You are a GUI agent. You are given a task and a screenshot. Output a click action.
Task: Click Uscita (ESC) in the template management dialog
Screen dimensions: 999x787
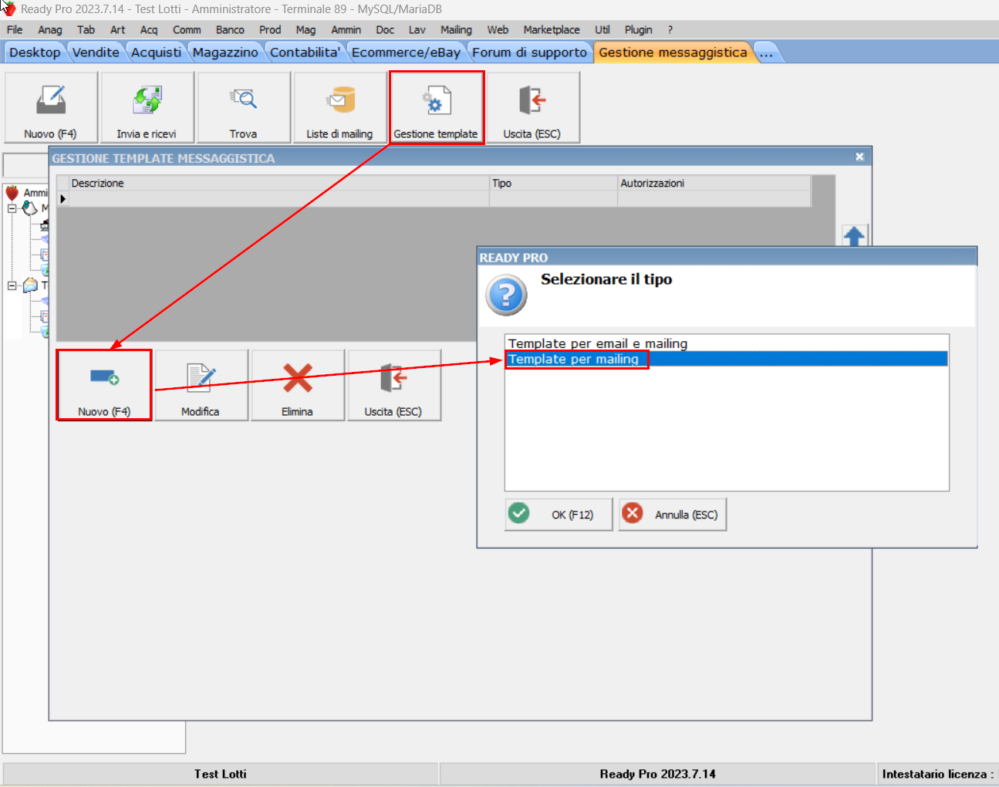click(x=394, y=385)
